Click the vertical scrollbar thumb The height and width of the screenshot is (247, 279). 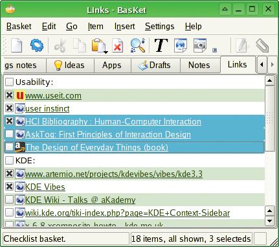click(270, 119)
